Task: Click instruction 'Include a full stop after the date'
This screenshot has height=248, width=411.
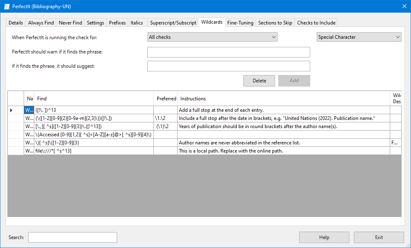Action: 284,118
